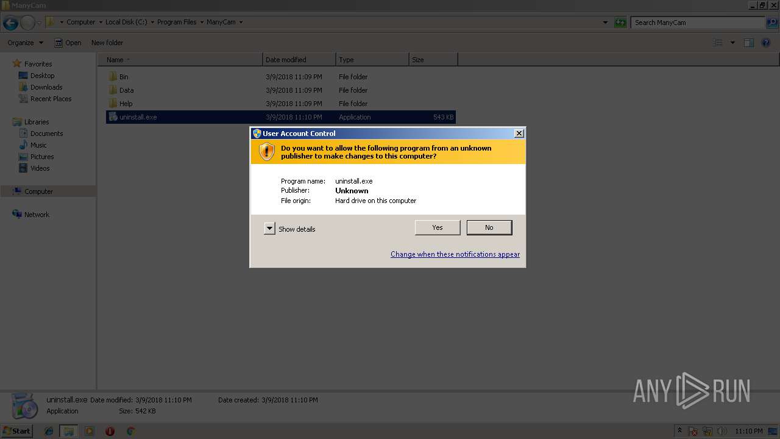Screen dimensions: 780x439
Task: Select Network in navigation pane
Action: (37, 215)
